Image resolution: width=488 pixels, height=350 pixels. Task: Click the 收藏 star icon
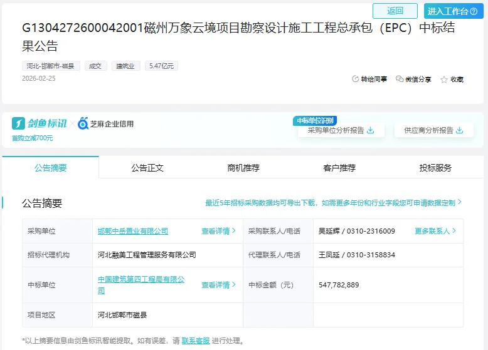click(444, 80)
